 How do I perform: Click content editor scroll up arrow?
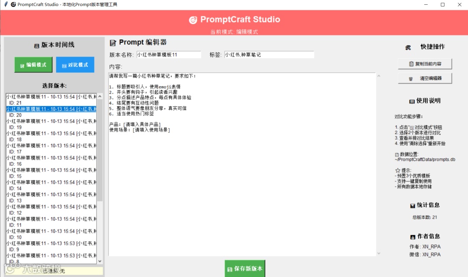378,76
